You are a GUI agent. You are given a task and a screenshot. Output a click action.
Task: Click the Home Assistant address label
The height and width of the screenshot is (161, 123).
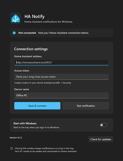28,56
